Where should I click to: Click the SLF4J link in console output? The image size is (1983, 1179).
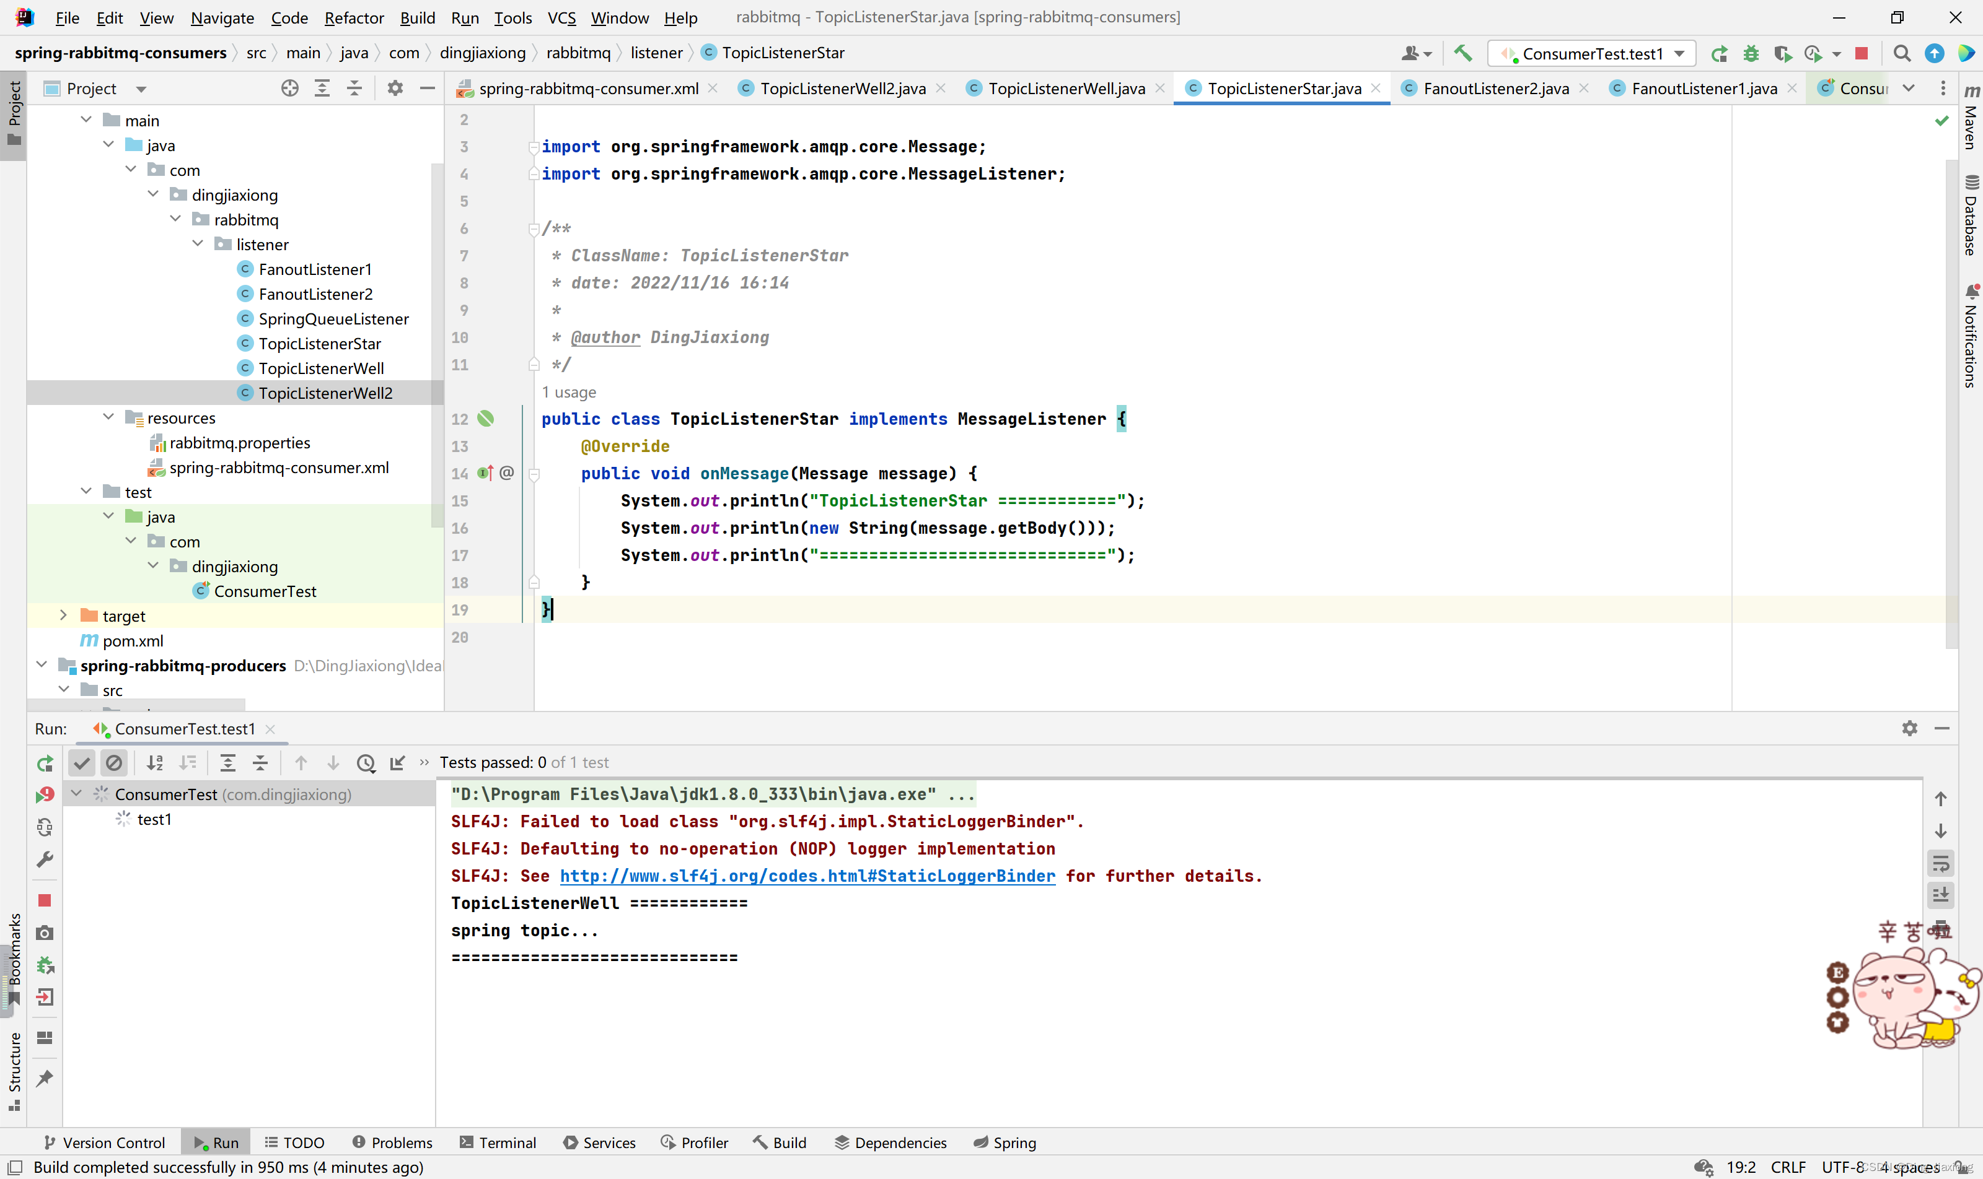[x=807, y=874]
